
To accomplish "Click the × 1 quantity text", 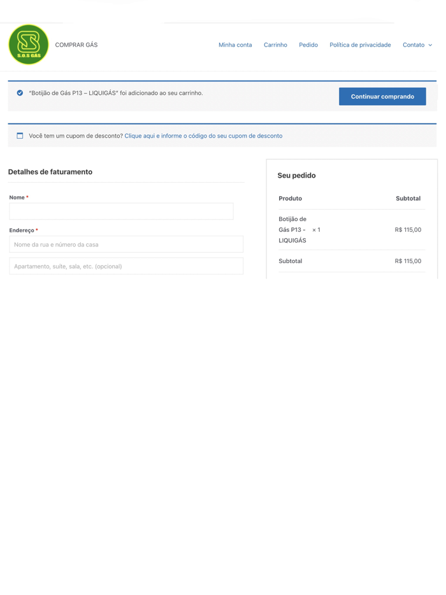I will (x=316, y=229).
